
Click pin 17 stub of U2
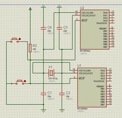pyautogui.click(x=112, y=13)
